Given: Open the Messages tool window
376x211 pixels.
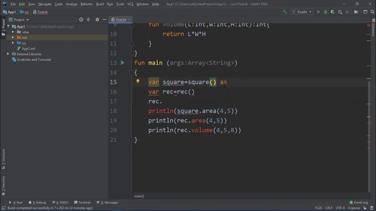Looking at the screenshot, I should (108, 202).
